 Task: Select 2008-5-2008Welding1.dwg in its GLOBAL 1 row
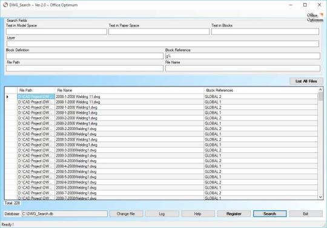tap(129, 177)
